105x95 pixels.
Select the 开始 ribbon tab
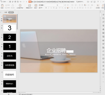30,2
